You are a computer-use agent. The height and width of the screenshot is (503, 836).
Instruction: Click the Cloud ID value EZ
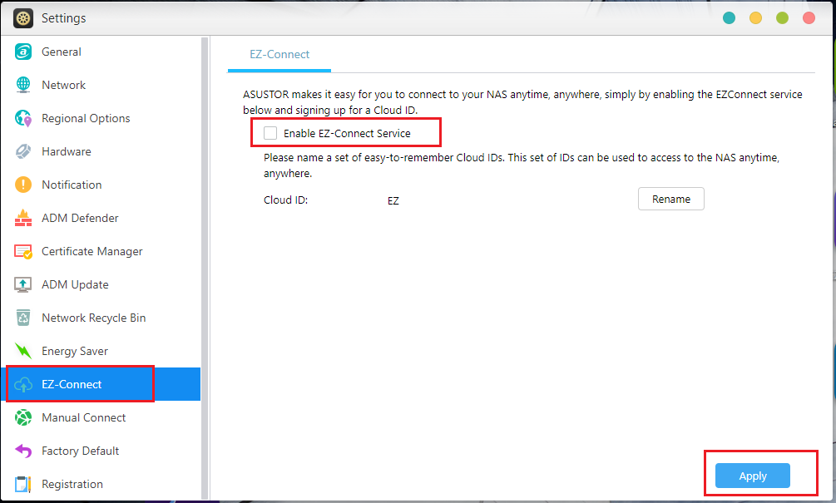pyautogui.click(x=393, y=201)
